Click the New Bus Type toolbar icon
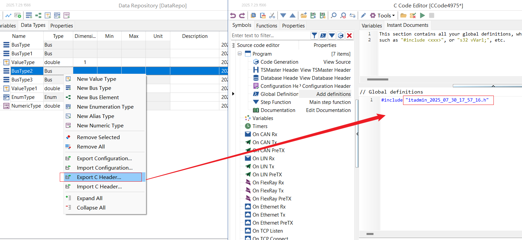 click(29, 15)
